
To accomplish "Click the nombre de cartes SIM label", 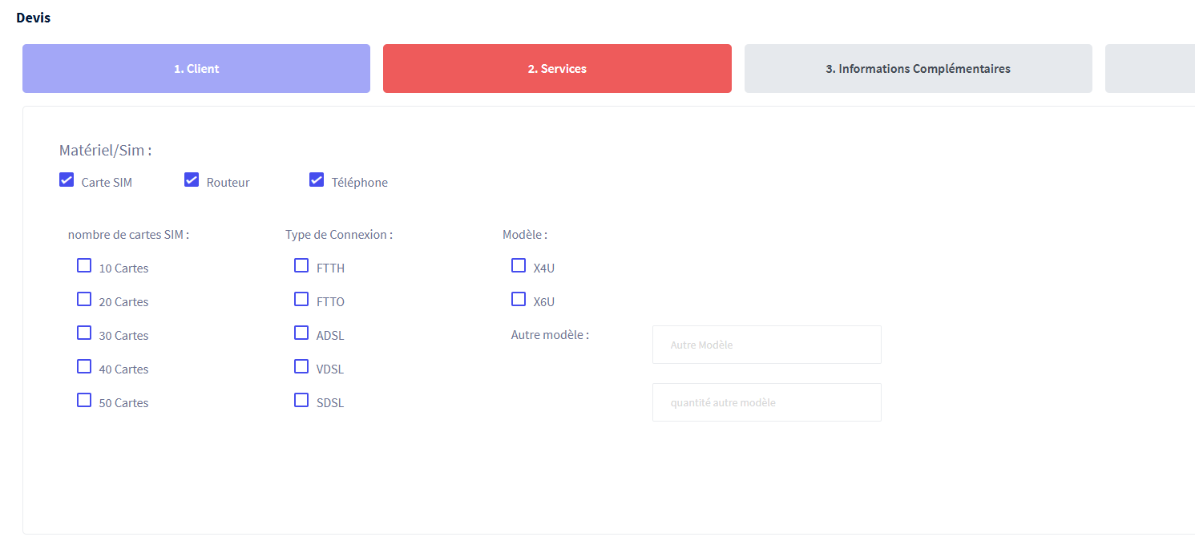I will tap(128, 235).
